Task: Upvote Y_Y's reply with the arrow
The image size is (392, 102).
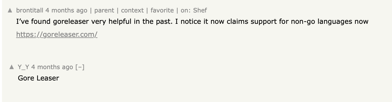Action: click(12, 67)
